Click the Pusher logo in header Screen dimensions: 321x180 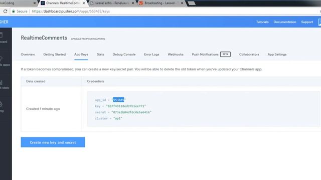[4, 22]
